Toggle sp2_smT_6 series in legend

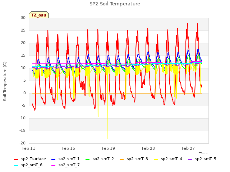coord(28,165)
